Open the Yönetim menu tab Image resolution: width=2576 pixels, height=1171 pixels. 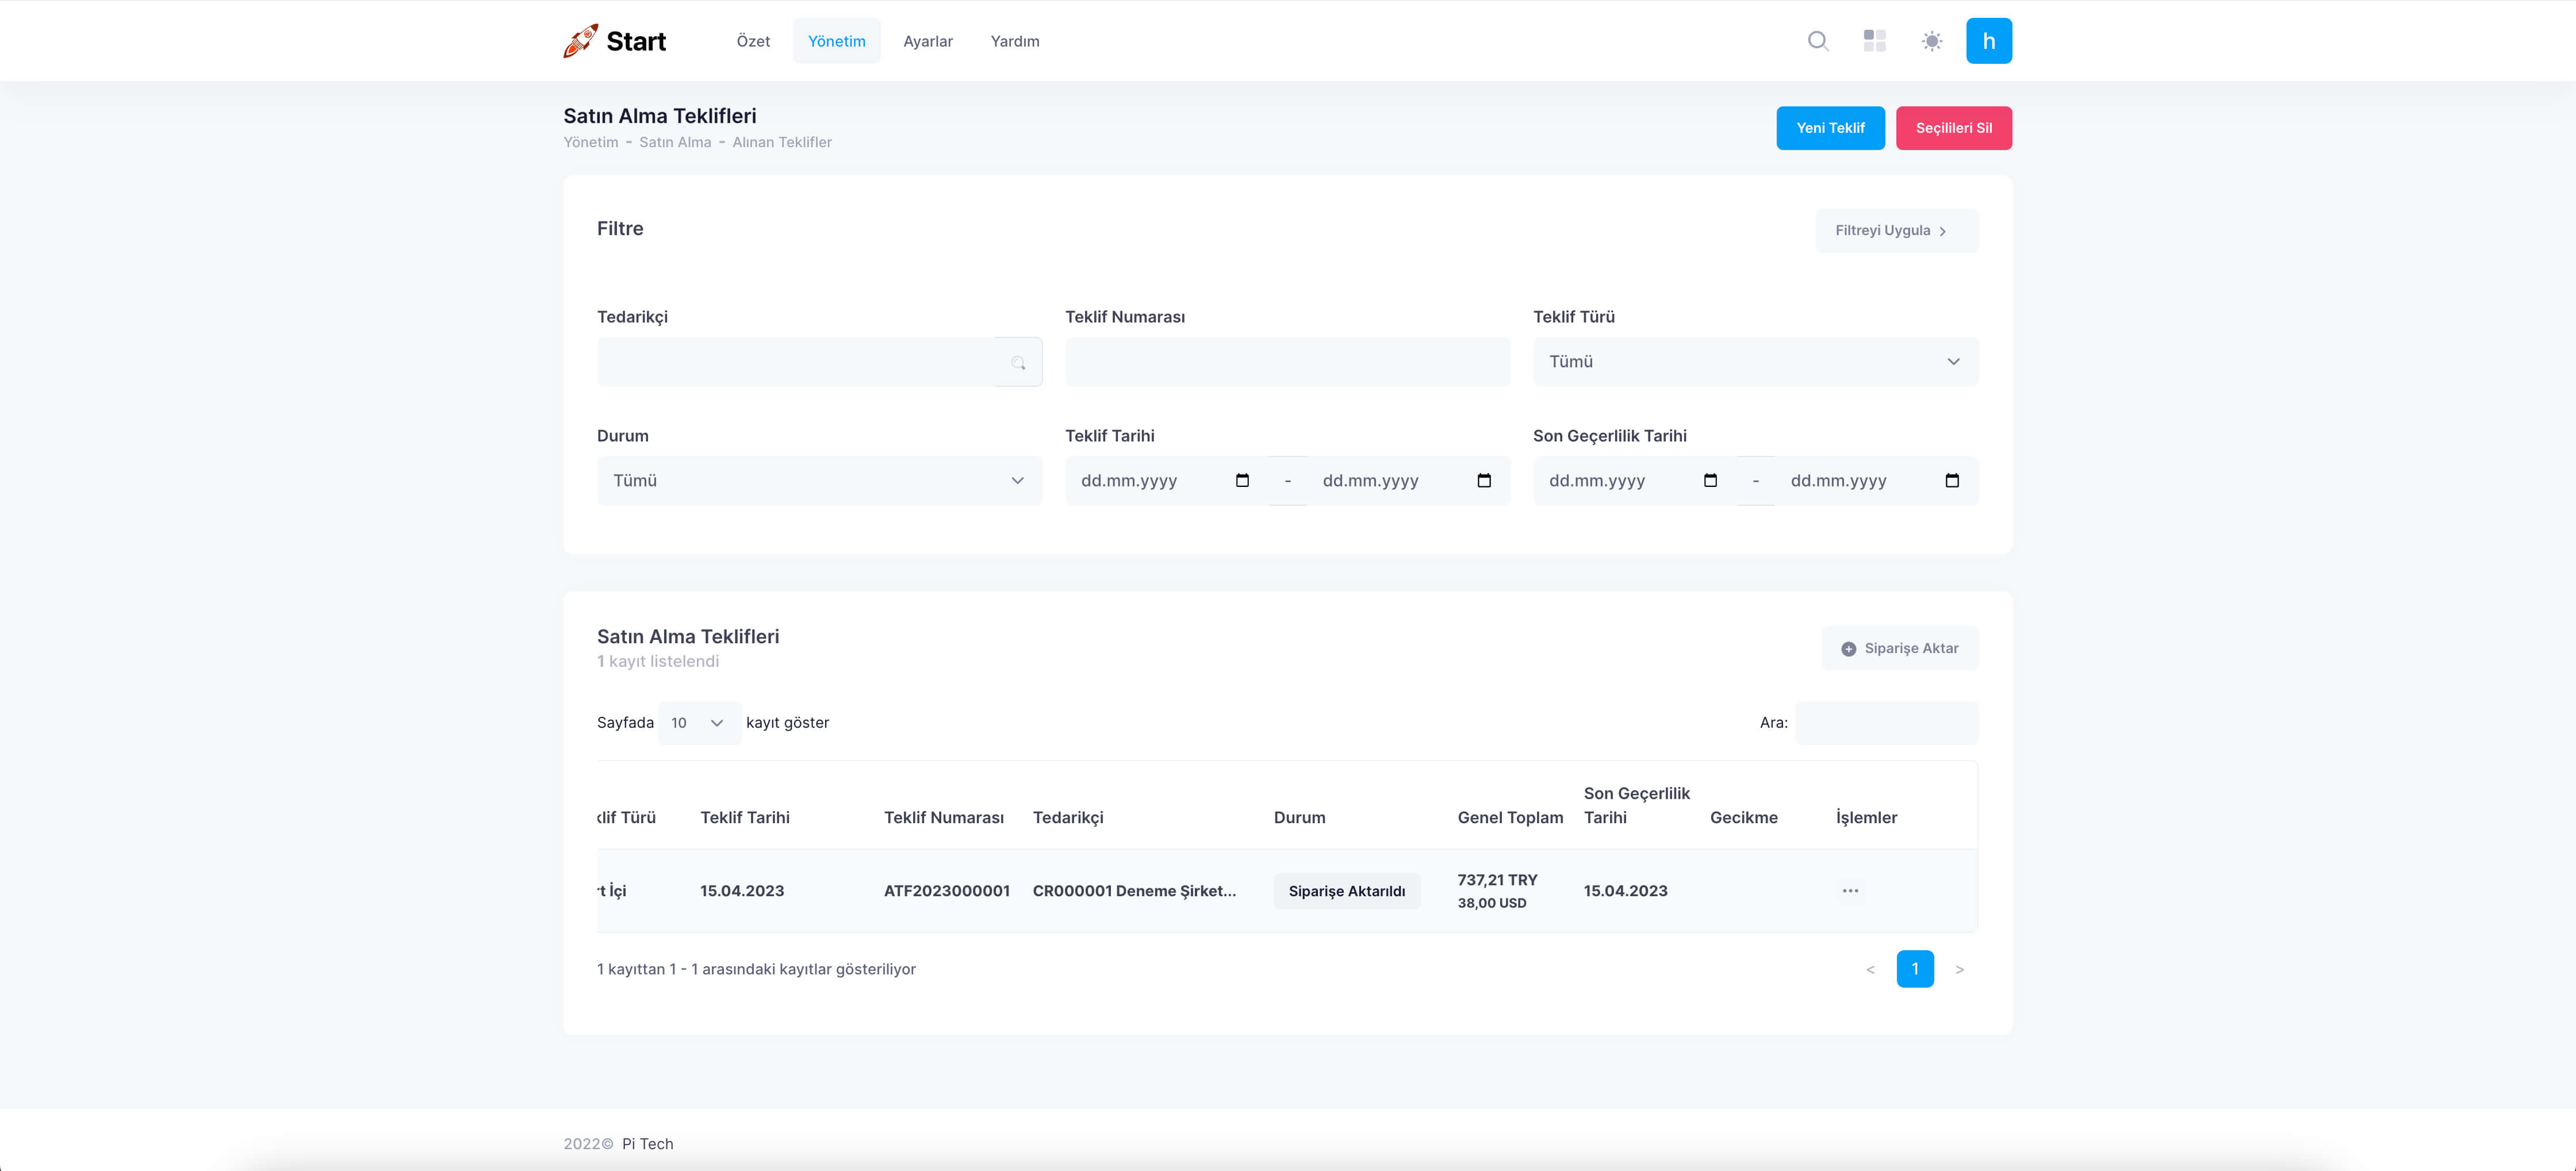point(836,41)
